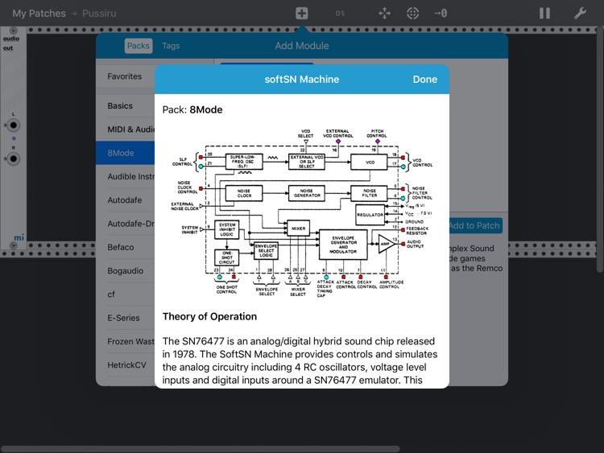Select the cf pack

(125, 294)
